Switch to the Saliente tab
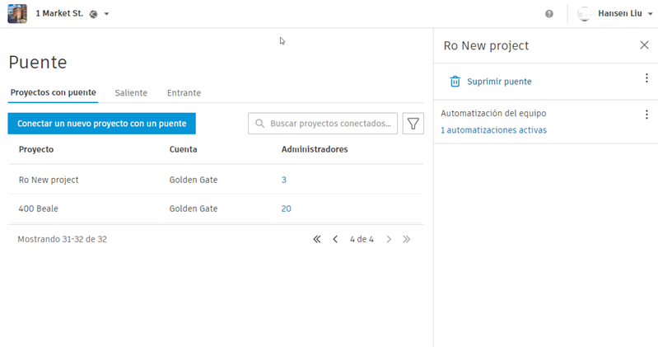658x347 pixels. pyautogui.click(x=131, y=93)
